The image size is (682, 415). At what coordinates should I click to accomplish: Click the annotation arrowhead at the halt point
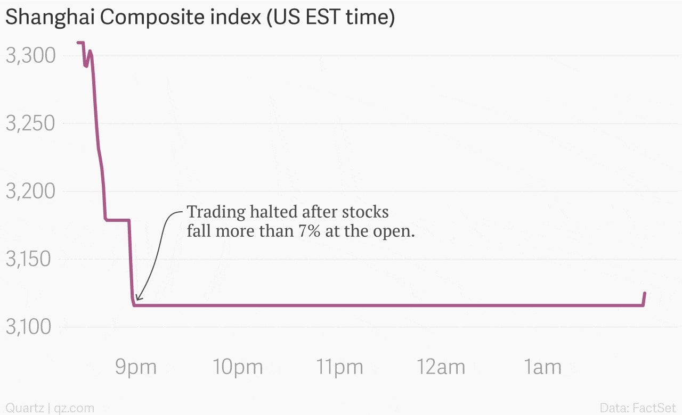pyautogui.click(x=138, y=298)
